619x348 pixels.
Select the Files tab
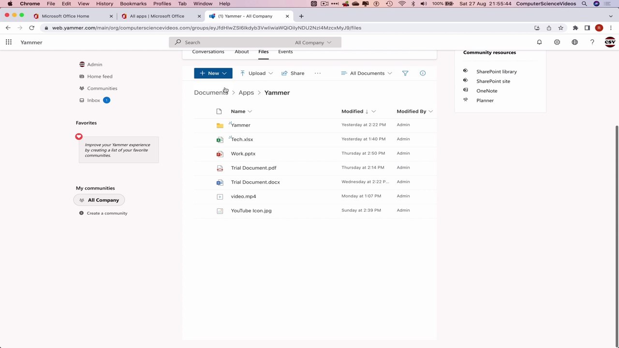[x=264, y=52]
